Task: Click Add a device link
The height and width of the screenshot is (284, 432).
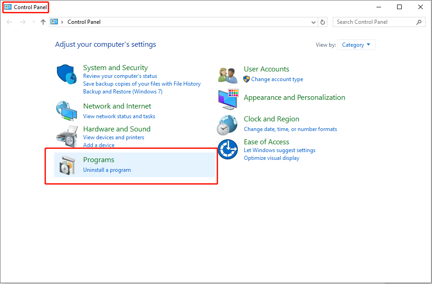Action: coord(99,145)
